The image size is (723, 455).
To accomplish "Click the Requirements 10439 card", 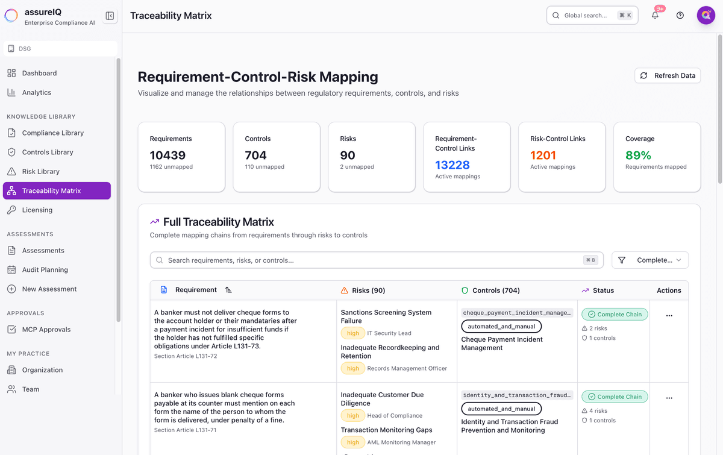I will point(181,157).
